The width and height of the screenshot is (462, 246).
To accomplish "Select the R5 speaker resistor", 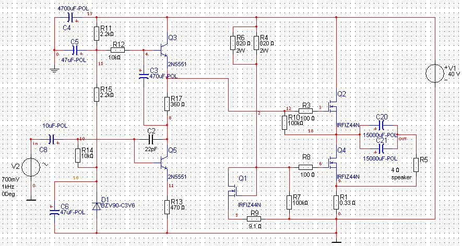I will coord(416,165).
